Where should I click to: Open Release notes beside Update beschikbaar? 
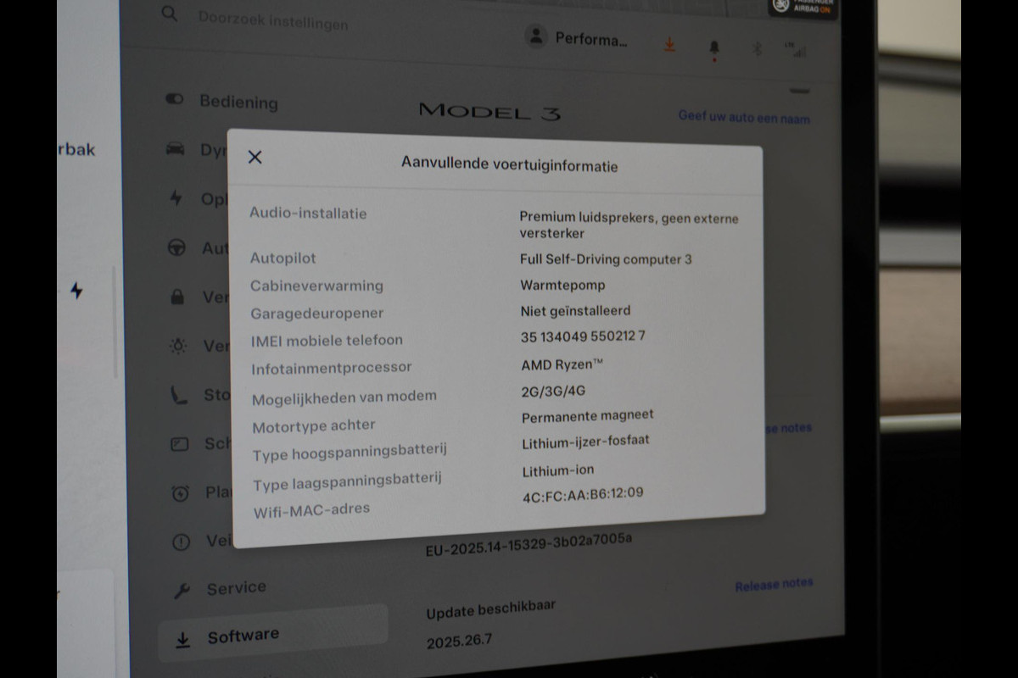tap(773, 586)
